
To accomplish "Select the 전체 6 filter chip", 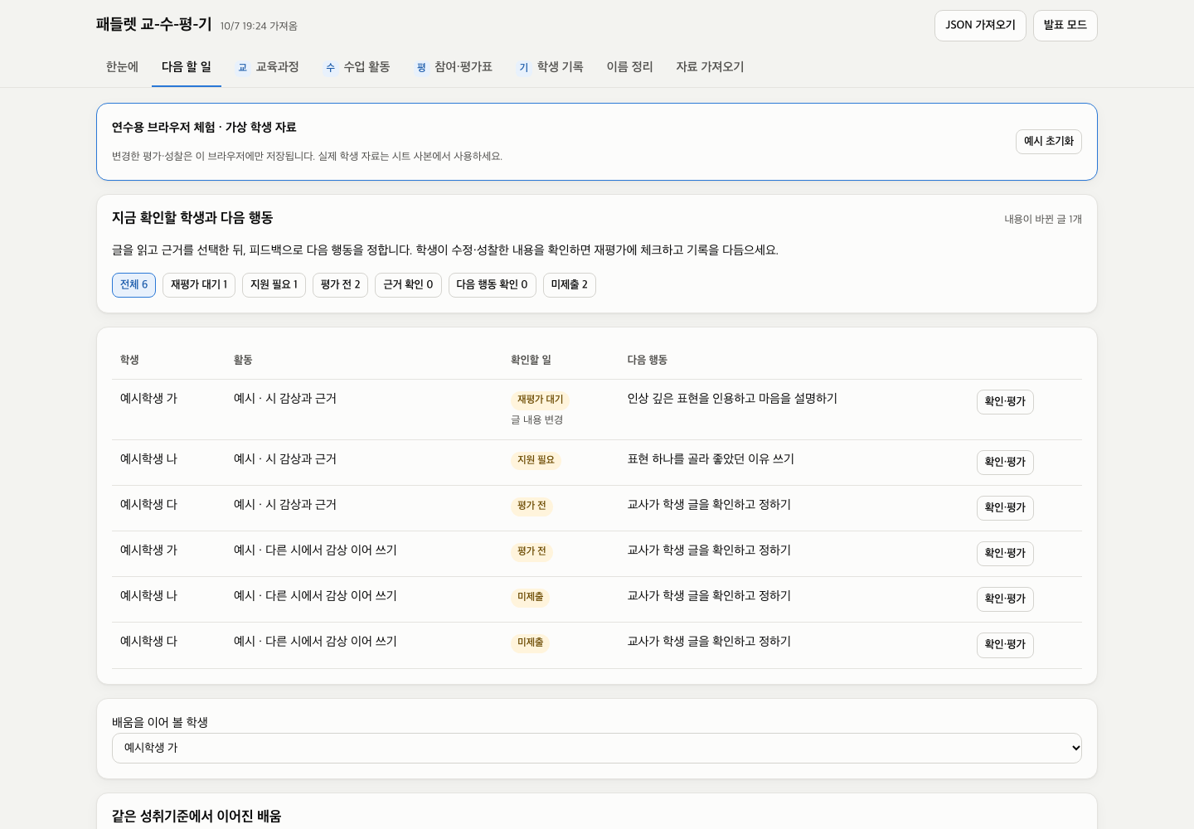I will 133,285.
